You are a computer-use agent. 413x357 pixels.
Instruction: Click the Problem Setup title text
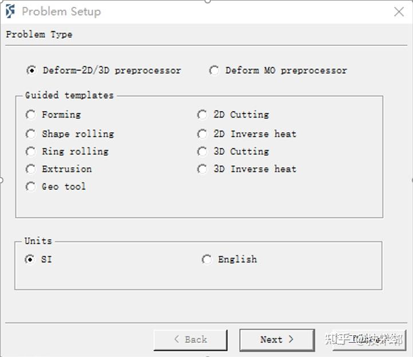pyautogui.click(x=61, y=11)
